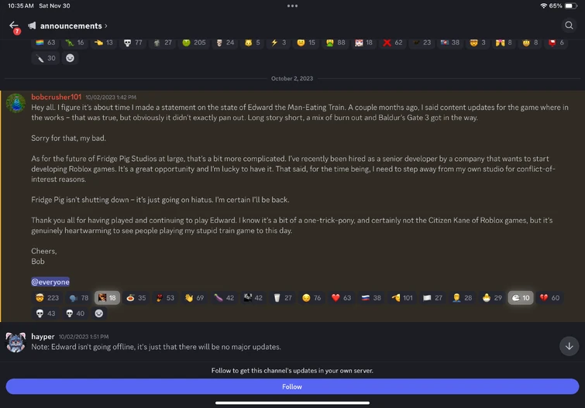The image size is (585, 408).
Task: Go back using the arrow icon
Action: point(14,26)
